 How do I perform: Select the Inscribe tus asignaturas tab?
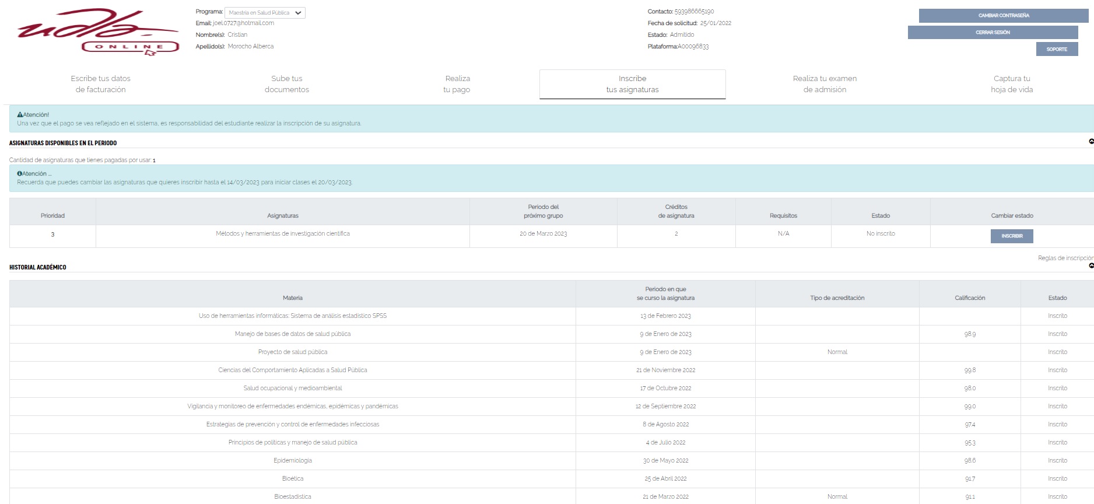tap(632, 84)
